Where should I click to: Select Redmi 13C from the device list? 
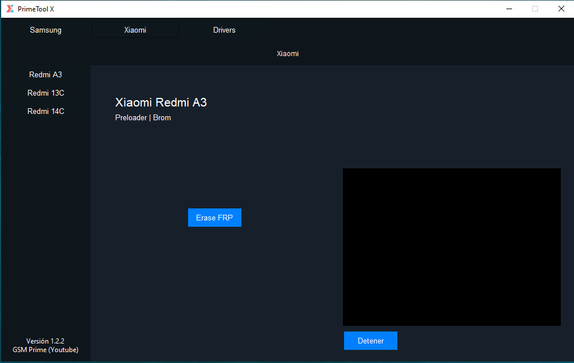[45, 93]
